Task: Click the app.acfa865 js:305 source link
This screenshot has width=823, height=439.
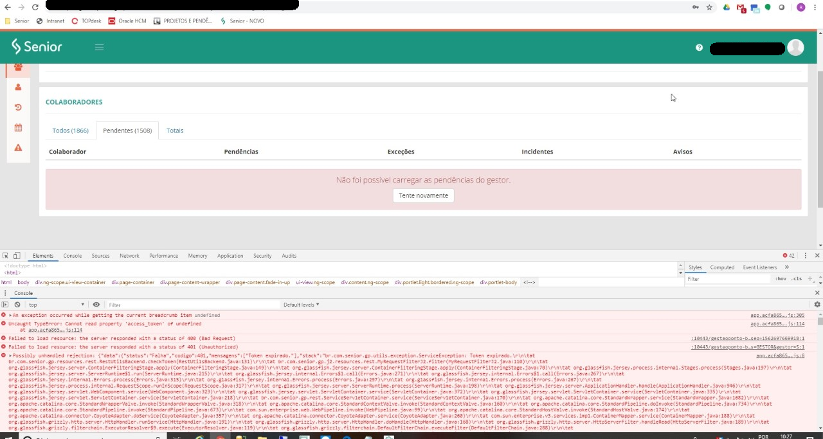Action: click(x=777, y=316)
